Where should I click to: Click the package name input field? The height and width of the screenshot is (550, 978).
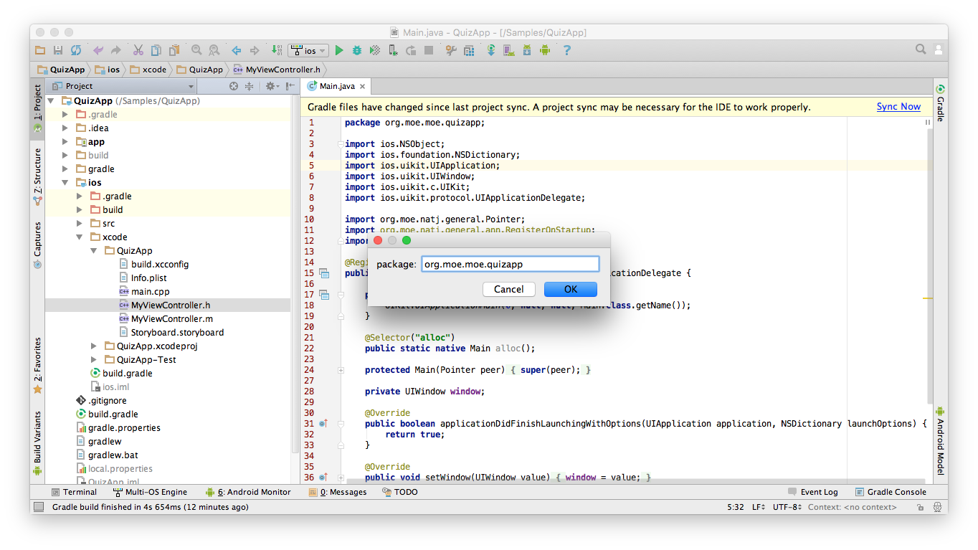(x=510, y=264)
